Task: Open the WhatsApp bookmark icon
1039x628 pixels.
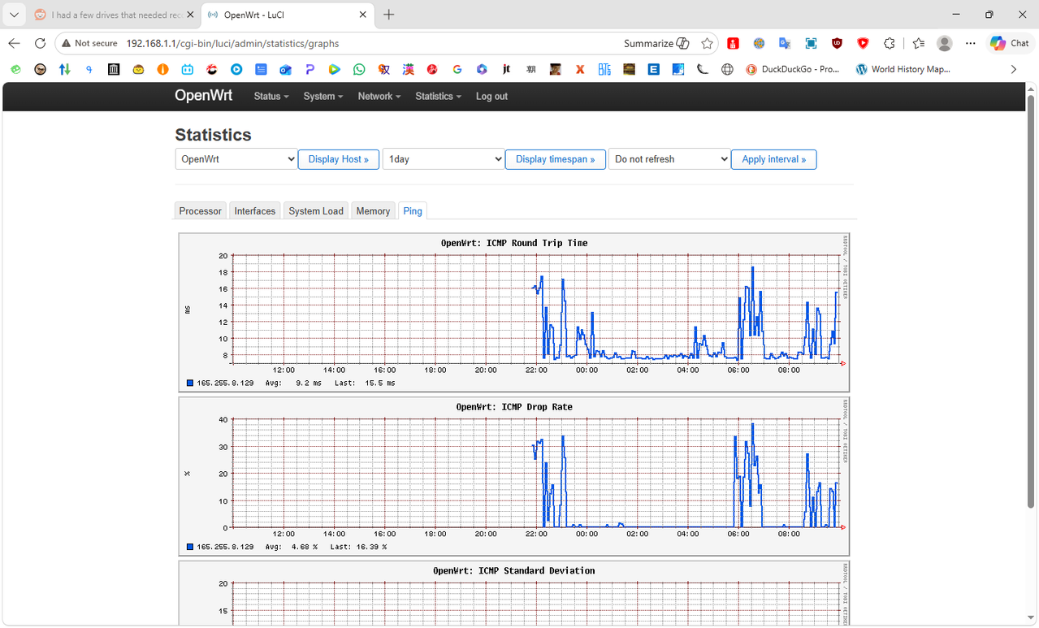Action: [359, 70]
